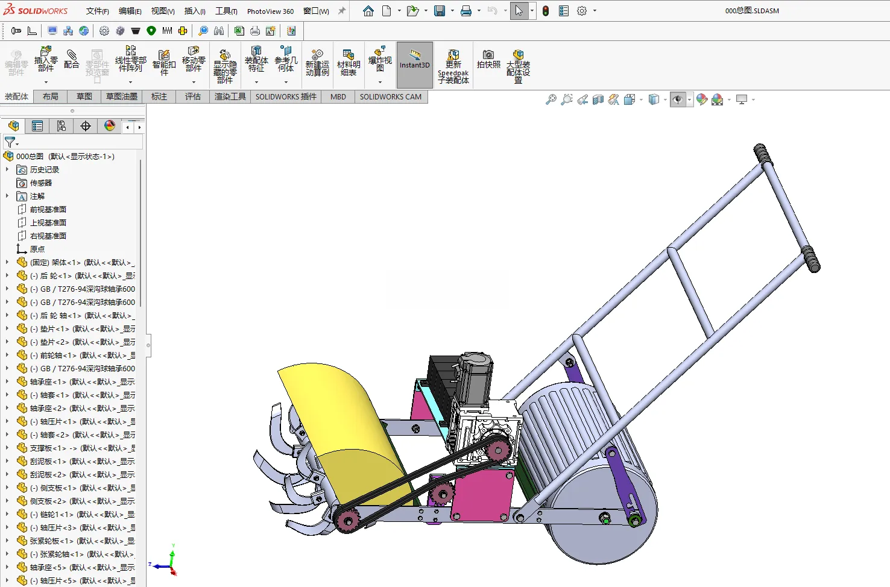Image resolution: width=890 pixels, height=587 pixels.
Task: Switch to the 评估 tab
Action: click(x=193, y=96)
